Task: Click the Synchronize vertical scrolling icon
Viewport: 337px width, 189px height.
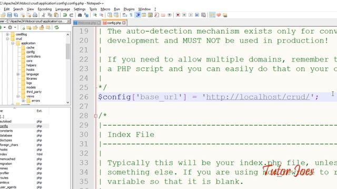Action: tap(110, 15)
